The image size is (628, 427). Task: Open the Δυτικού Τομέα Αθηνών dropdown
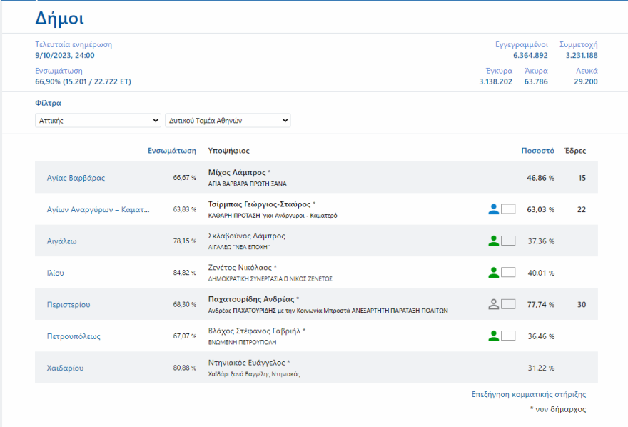tap(228, 121)
